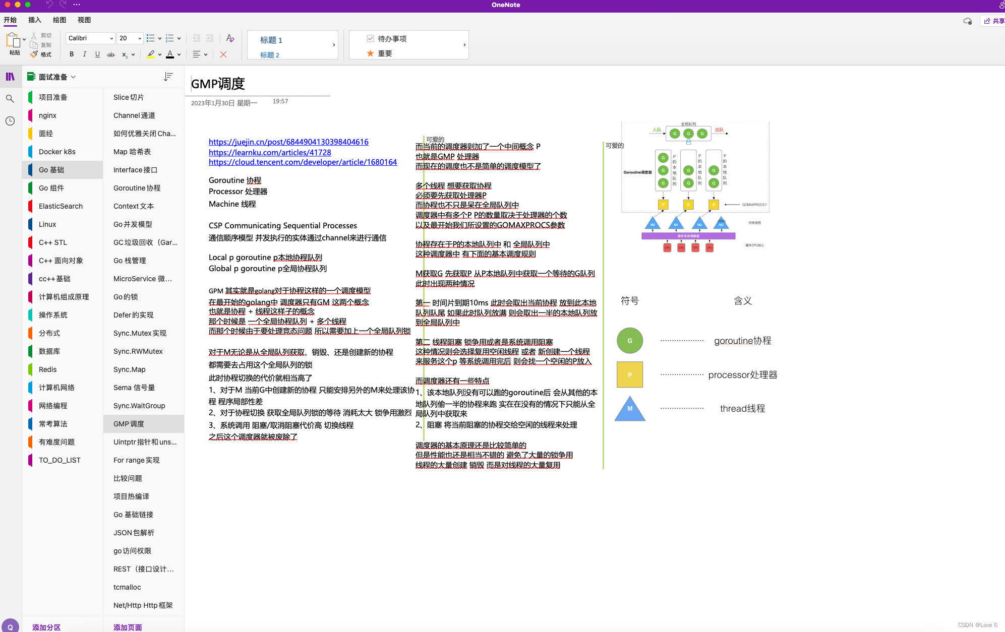Open recent notes clock icon
Screen dimensions: 1005x632
10,121
